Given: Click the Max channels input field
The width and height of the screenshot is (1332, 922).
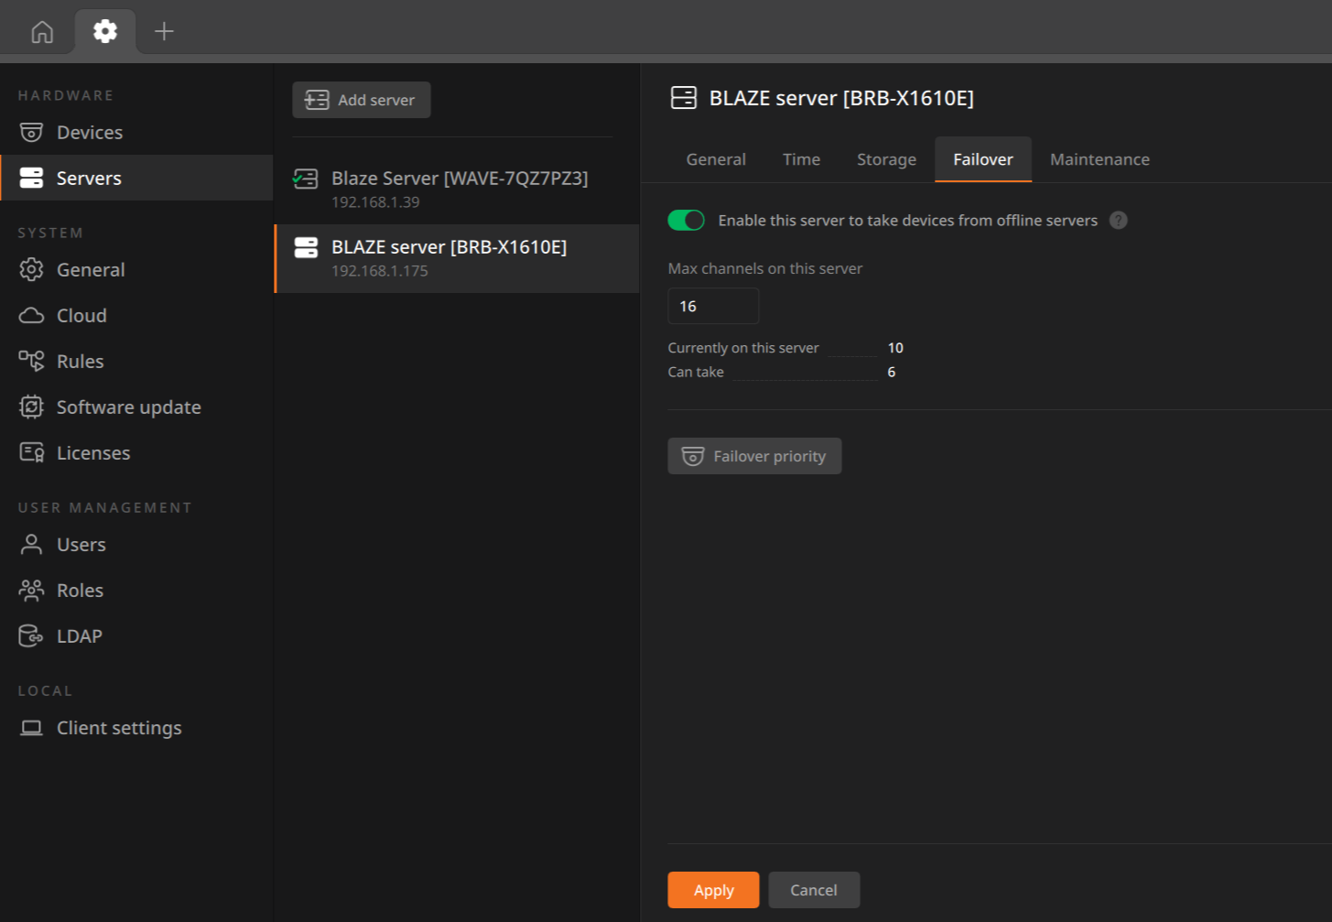Looking at the screenshot, I should click(714, 306).
